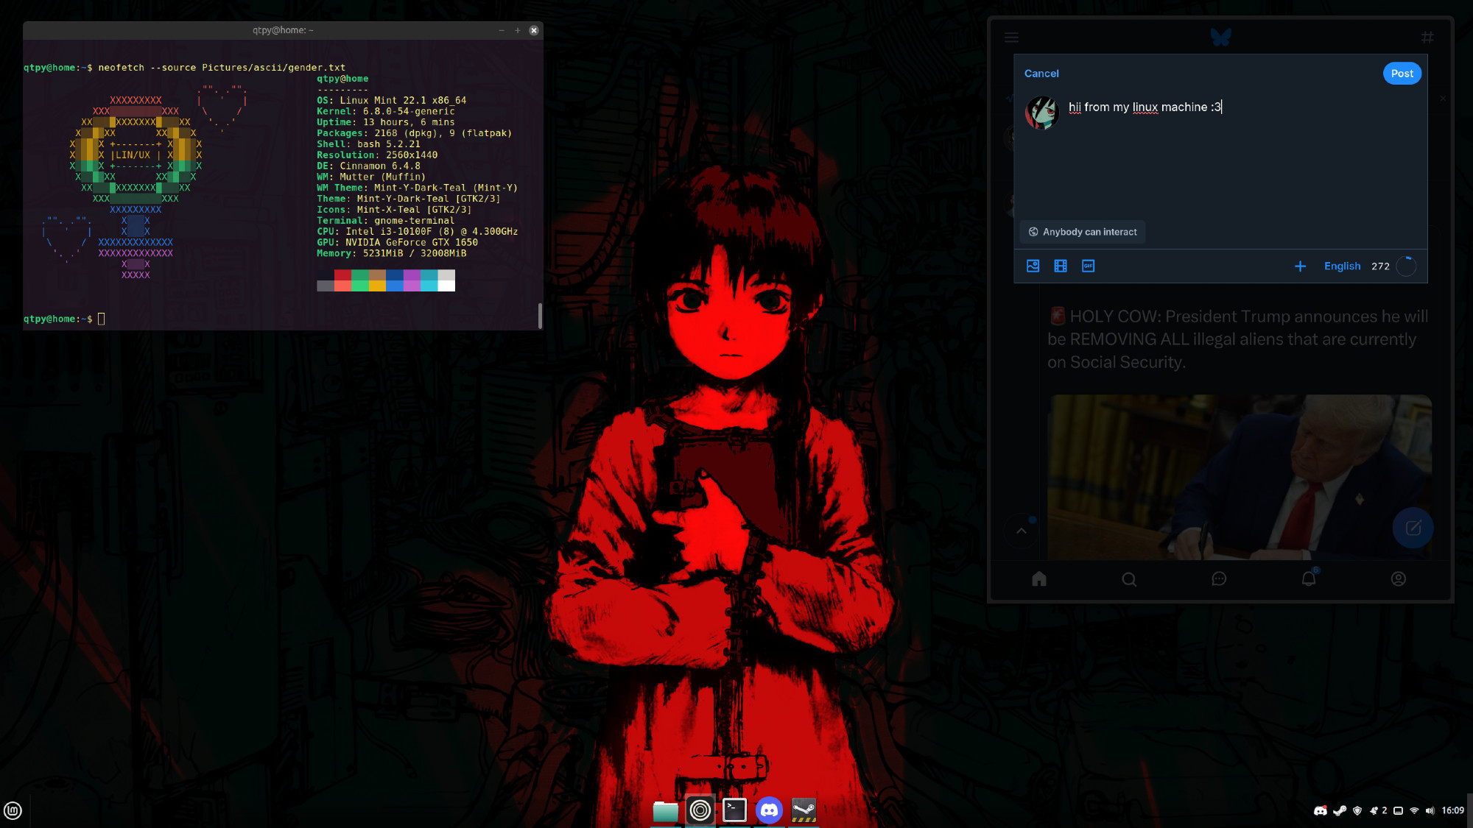Cancel the post draft
The width and height of the screenshot is (1473, 828).
(1041, 74)
